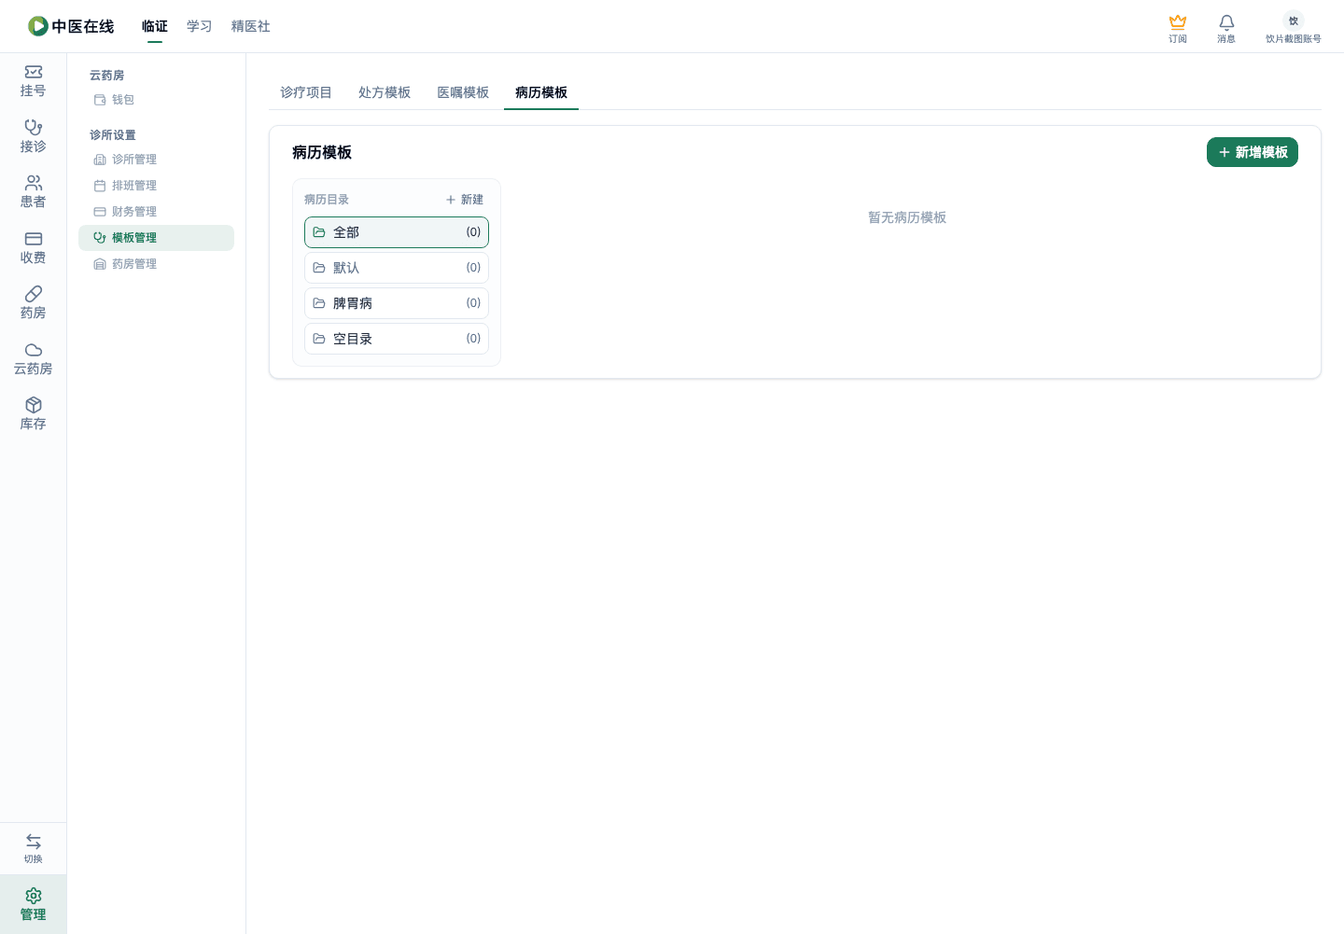The height and width of the screenshot is (934, 1344).
Task: Click the 诊所设置 section heading
Action: (113, 135)
